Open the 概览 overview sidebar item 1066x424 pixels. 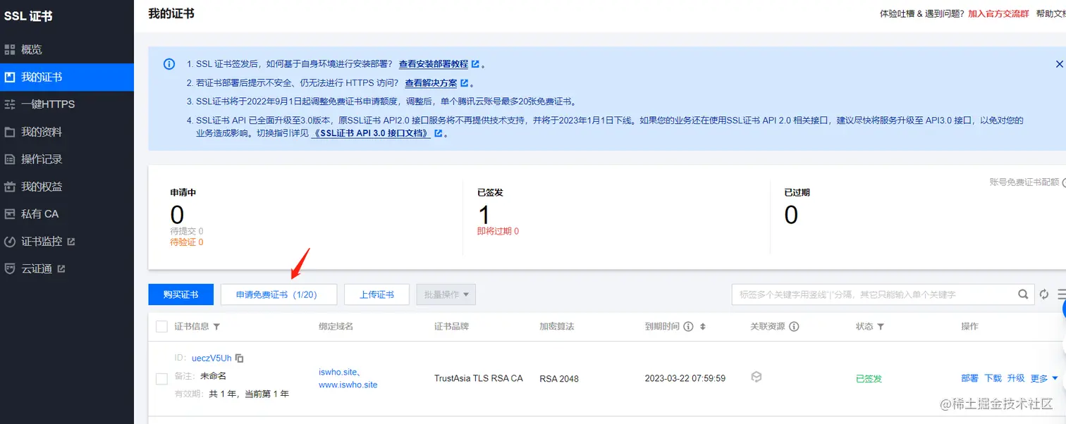click(x=67, y=49)
